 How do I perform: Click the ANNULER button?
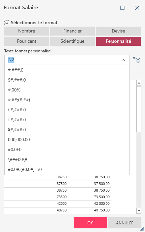[x=125, y=223]
